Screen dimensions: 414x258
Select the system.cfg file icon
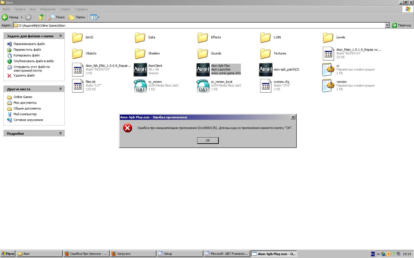click(266, 86)
